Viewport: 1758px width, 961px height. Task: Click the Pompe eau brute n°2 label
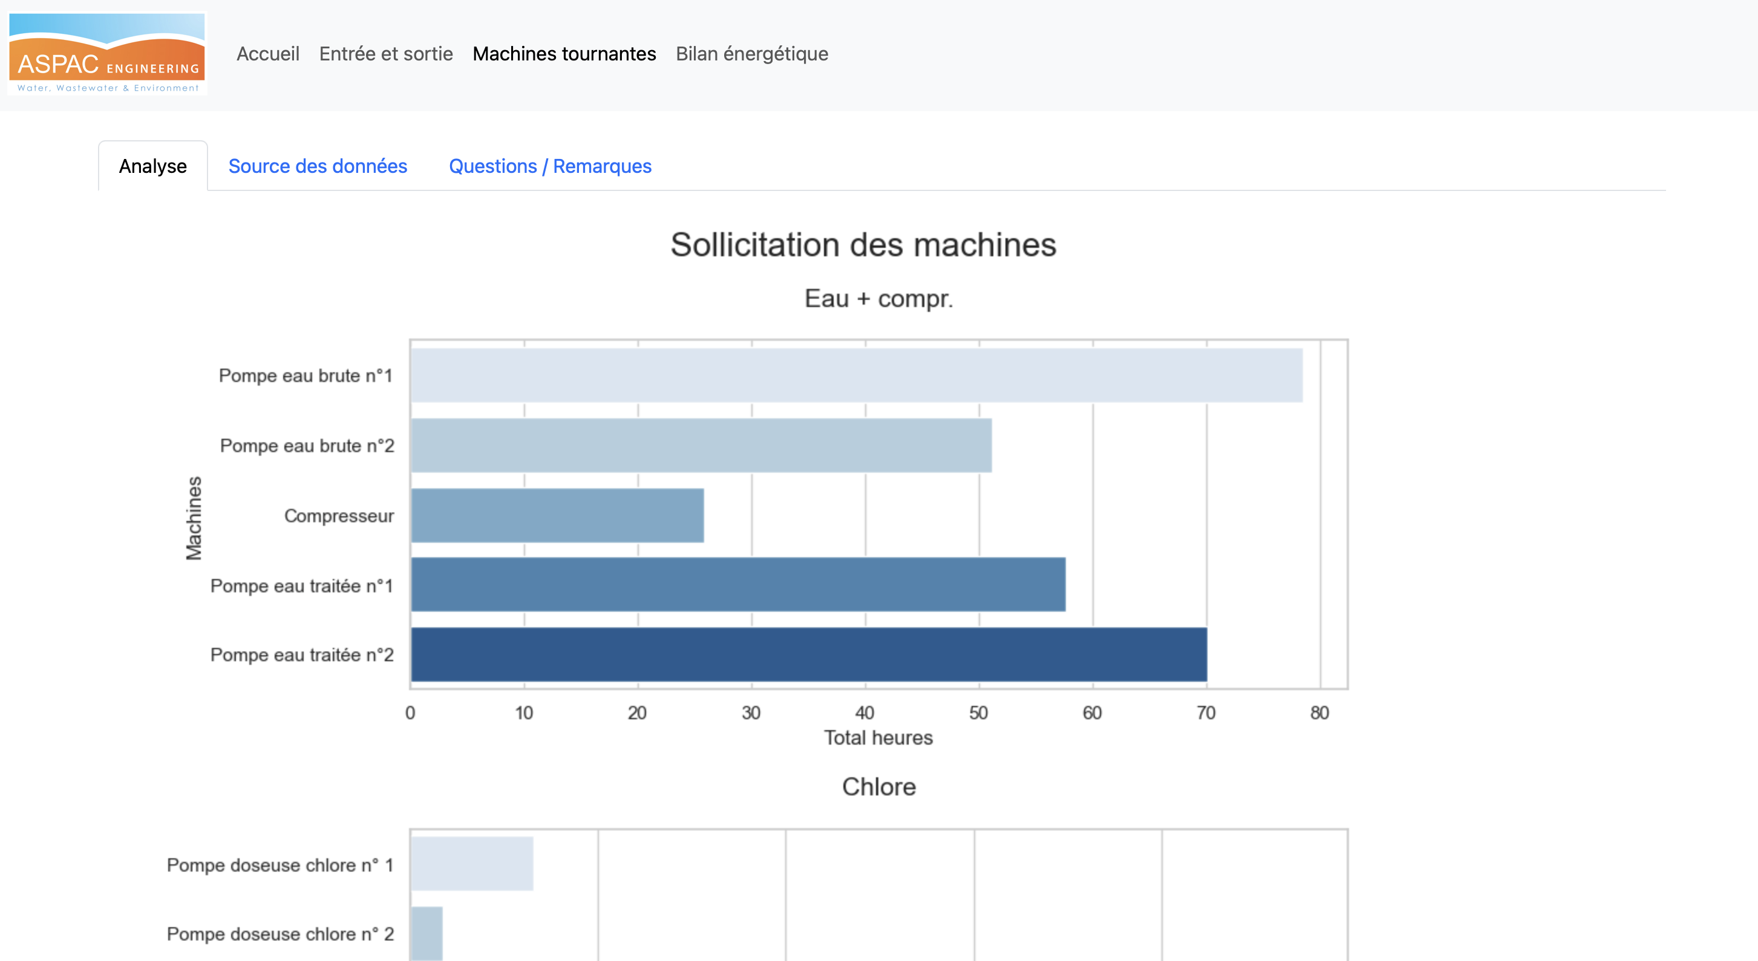coord(307,445)
